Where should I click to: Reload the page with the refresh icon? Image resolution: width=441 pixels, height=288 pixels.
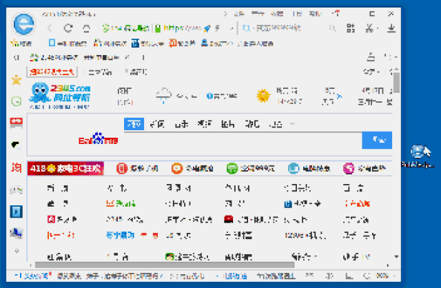(68, 28)
